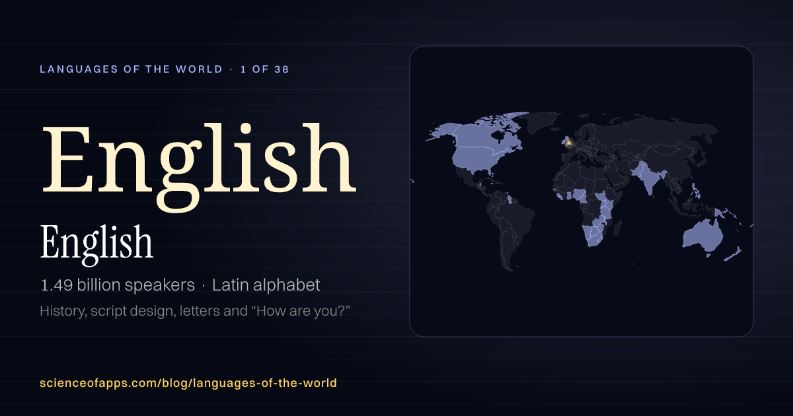Click the 'History, script design, letters' description line
This screenshot has height=416, width=793.
tap(194, 310)
